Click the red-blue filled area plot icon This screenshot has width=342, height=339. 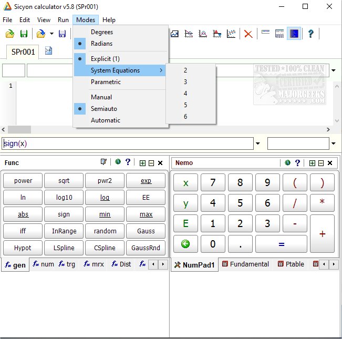pyautogui.click(x=217, y=34)
